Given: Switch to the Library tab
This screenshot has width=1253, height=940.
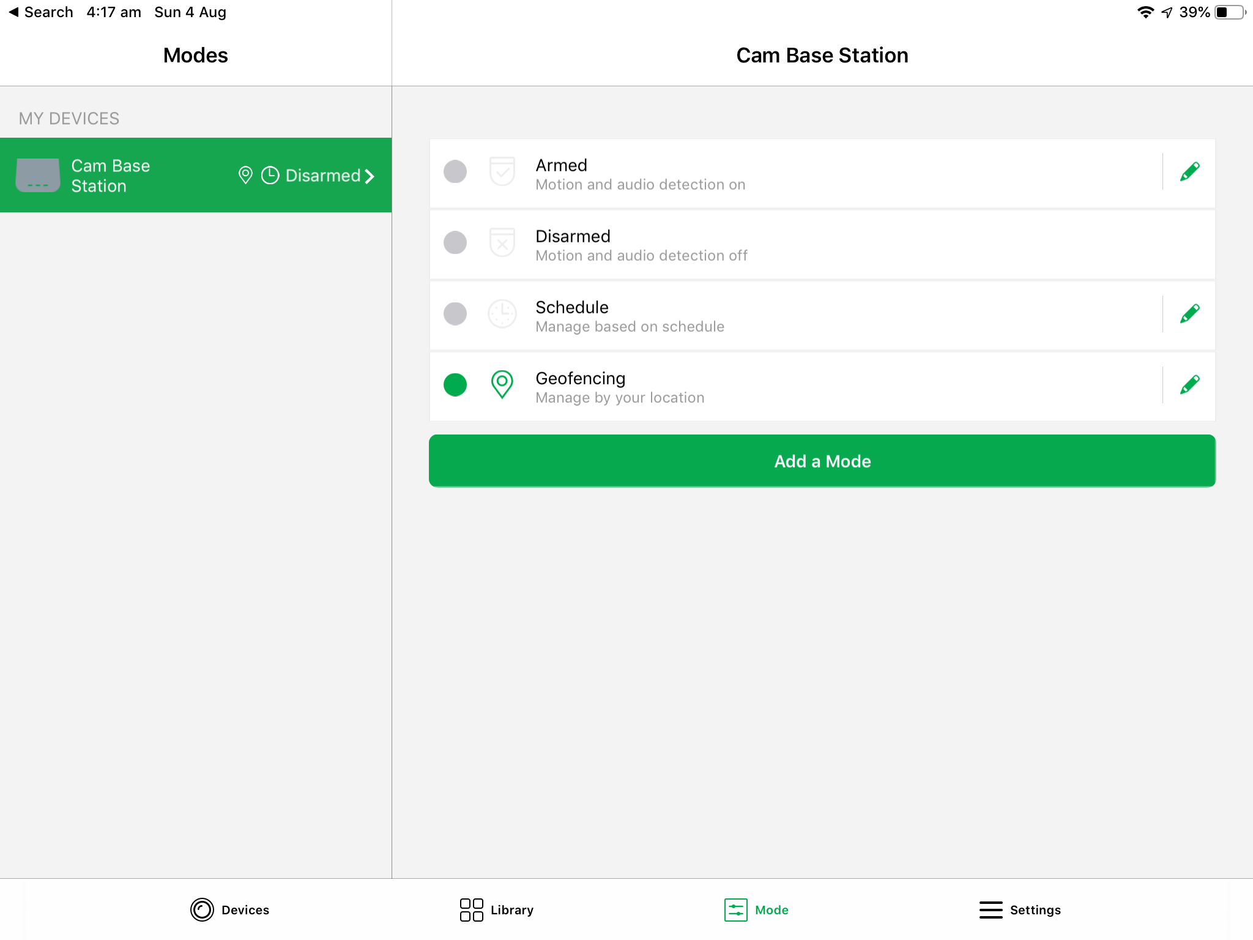Looking at the screenshot, I should click(x=497, y=909).
